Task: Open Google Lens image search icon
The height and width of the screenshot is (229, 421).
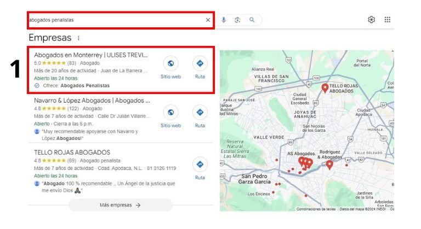Action: tap(237, 20)
